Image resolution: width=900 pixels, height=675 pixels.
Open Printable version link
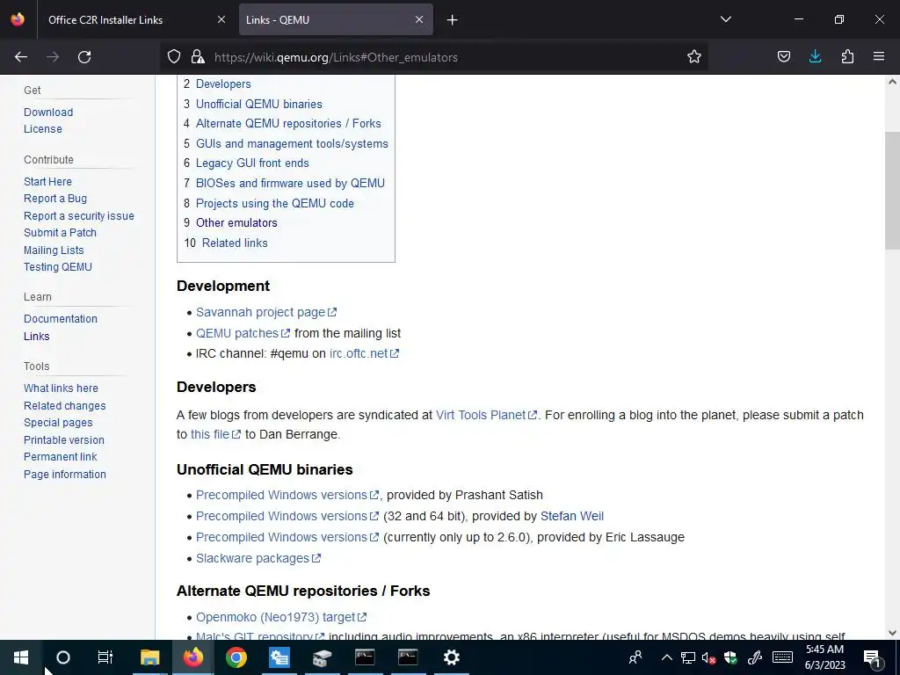(63, 439)
